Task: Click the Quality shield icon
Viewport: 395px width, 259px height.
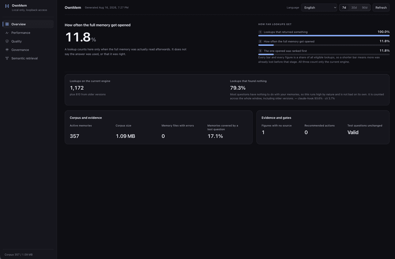Action: tap(7, 41)
